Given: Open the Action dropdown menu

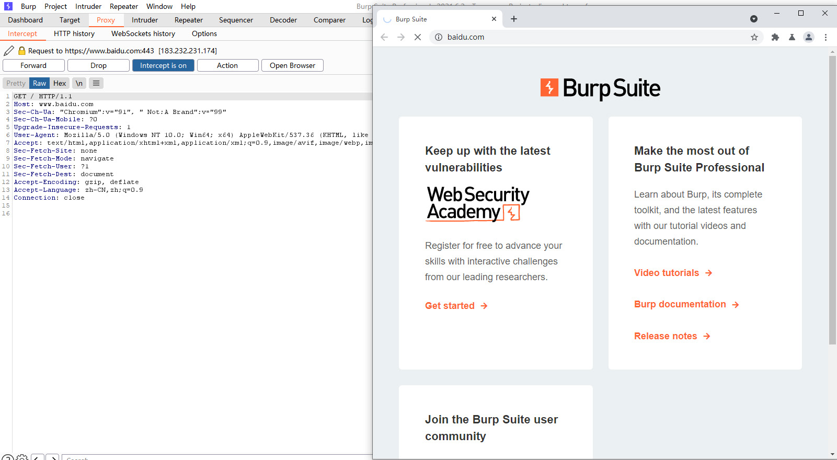Looking at the screenshot, I should click(x=227, y=65).
